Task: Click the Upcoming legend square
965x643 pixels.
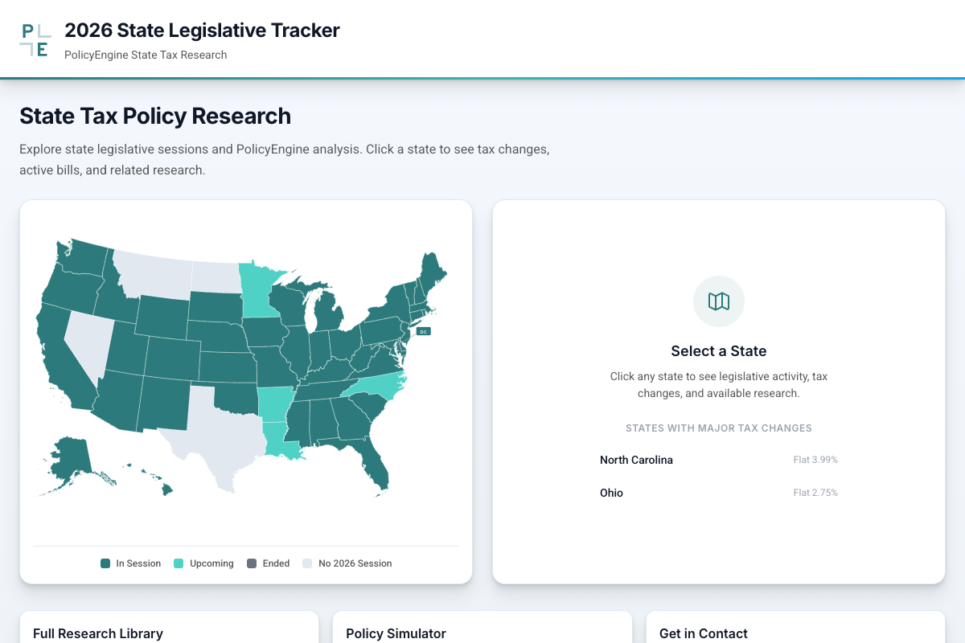Action: point(177,563)
